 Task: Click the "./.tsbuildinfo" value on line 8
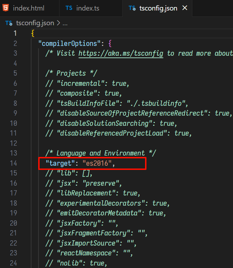click(156, 103)
